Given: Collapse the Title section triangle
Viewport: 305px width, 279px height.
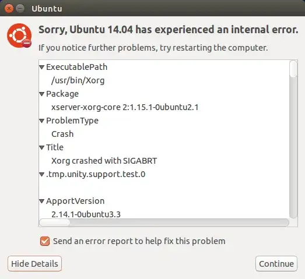Looking at the screenshot, I should click(x=41, y=148).
